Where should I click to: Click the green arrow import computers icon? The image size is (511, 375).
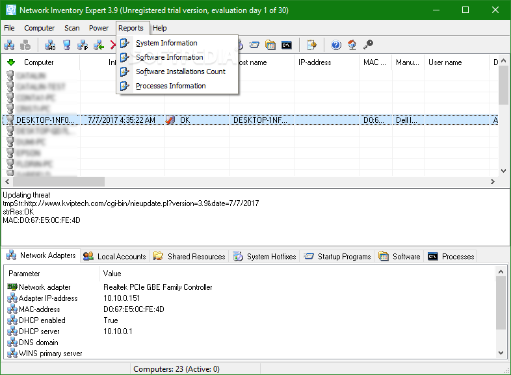99,45
